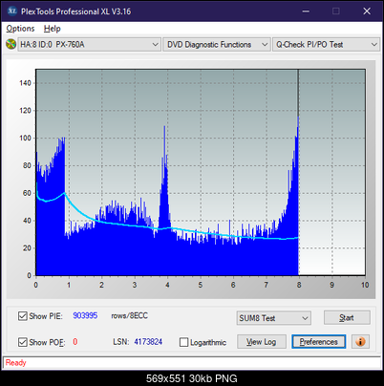The width and height of the screenshot is (384, 386).
Task: Expand the DVD Diagnostic Functions dropdown
Action: tap(217, 45)
